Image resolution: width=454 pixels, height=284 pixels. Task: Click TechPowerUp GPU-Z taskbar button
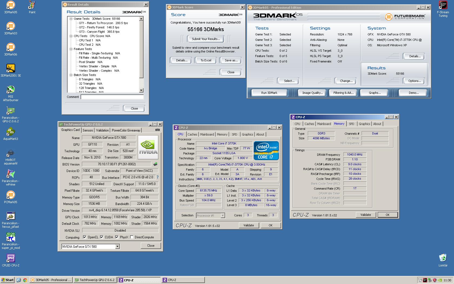95,280
